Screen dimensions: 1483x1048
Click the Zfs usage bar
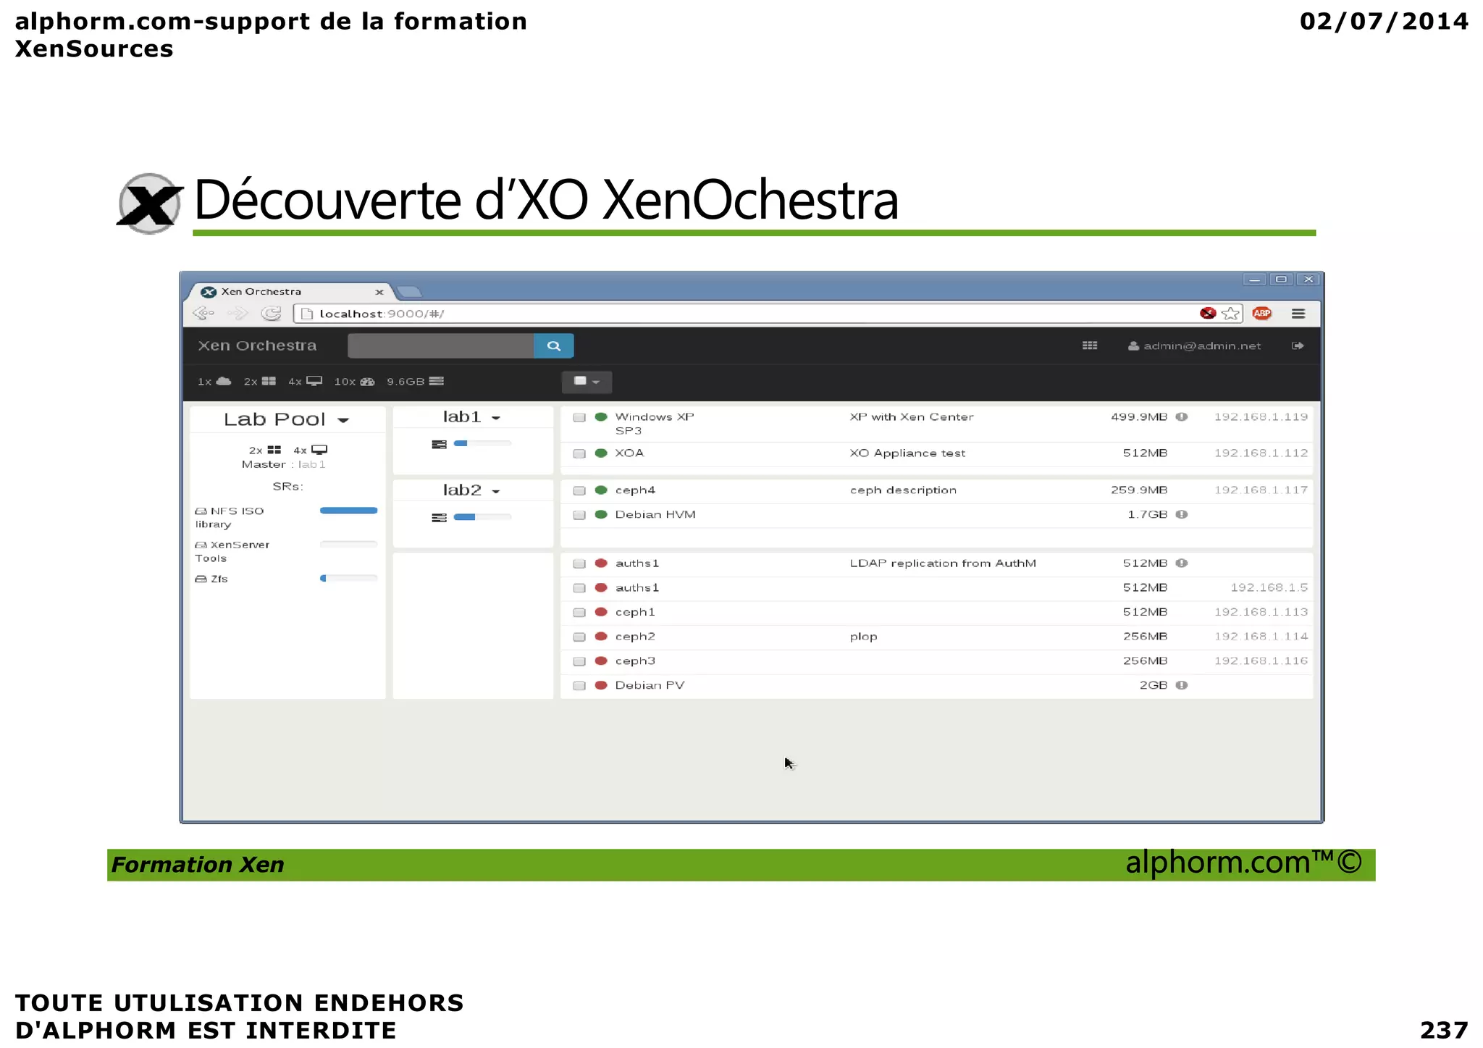pos(349,579)
